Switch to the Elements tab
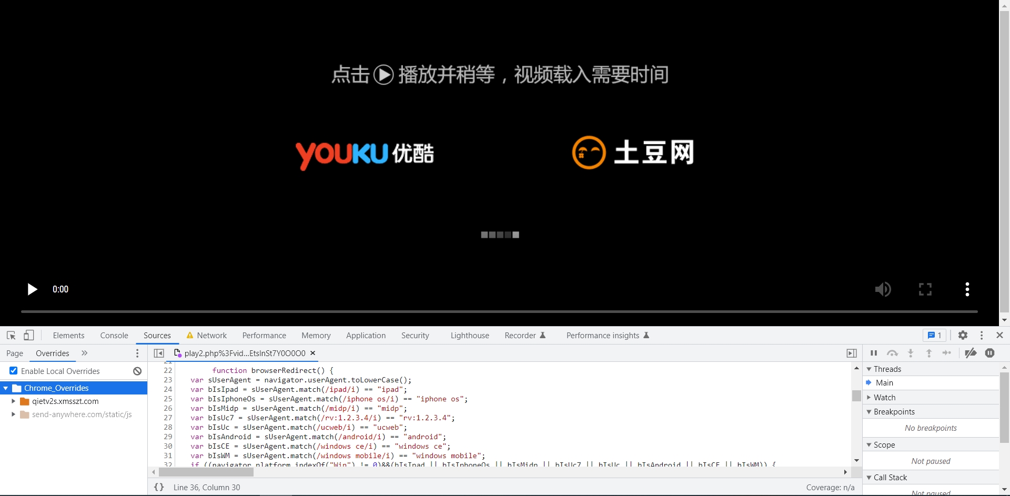Screen dimensions: 1010x496 (68, 336)
